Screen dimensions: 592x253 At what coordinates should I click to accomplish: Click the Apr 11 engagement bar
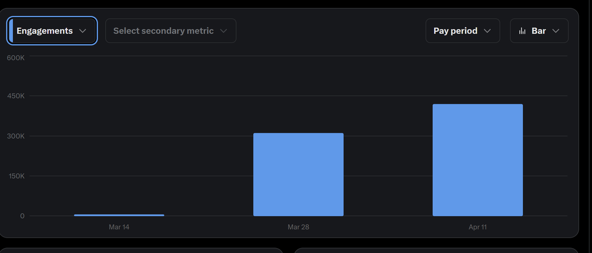click(x=478, y=160)
